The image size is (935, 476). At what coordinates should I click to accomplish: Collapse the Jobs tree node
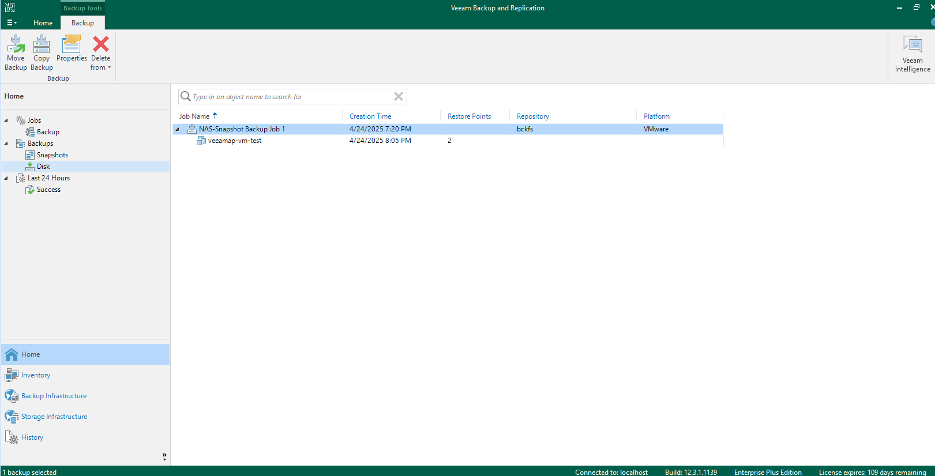click(6, 120)
